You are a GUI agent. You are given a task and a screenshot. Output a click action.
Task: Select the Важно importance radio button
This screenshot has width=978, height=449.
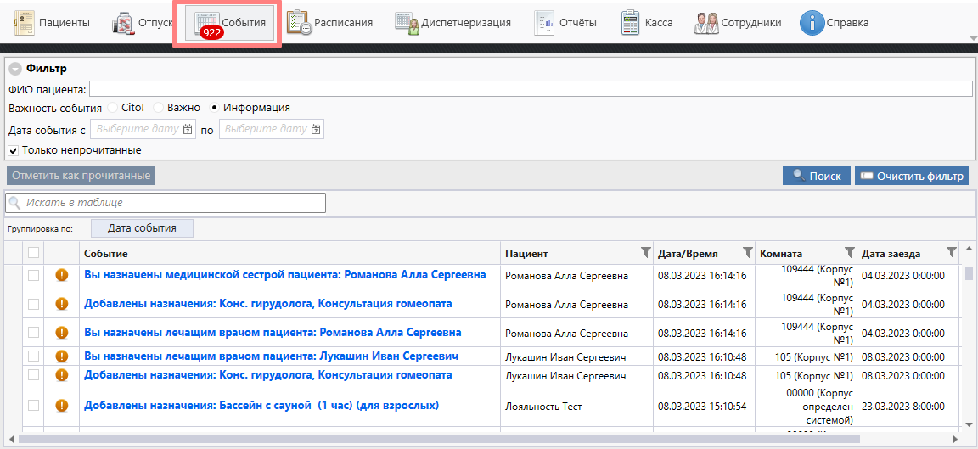point(158,108)
